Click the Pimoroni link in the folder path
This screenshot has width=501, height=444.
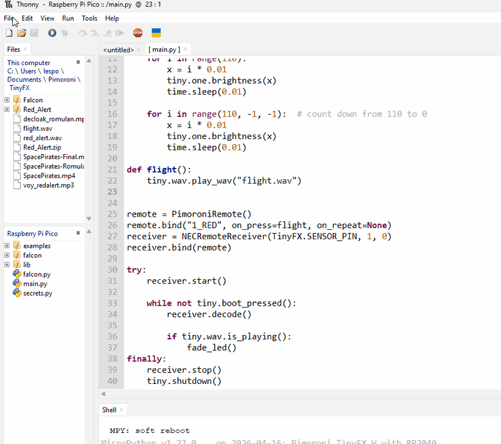click(x=63, y=80)
